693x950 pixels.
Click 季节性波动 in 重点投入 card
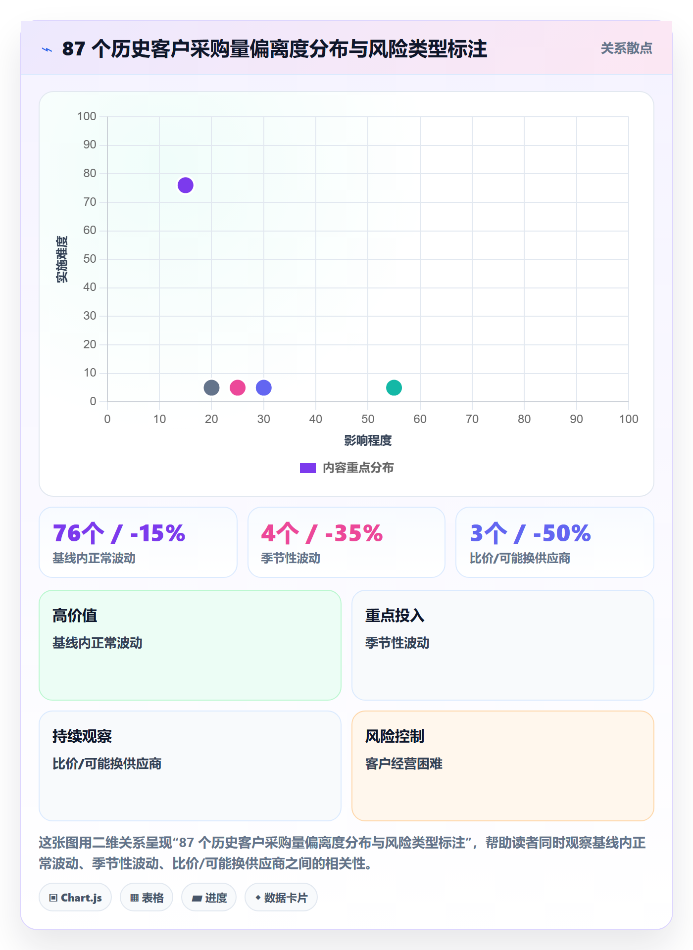pyautogui.click(x=397, y=643)
